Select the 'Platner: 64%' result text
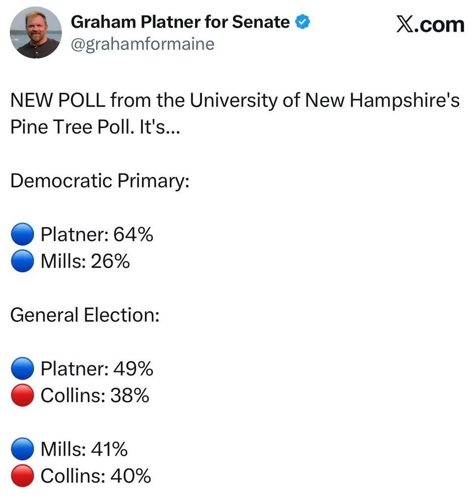The height and width of the screenshot is (502, 473). click(97, 234)
